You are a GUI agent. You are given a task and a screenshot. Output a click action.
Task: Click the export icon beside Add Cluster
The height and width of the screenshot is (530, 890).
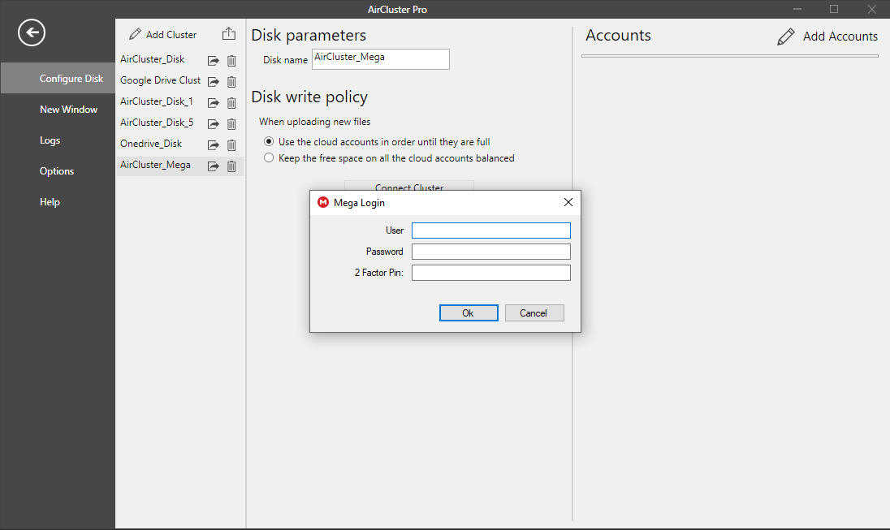tap(229, 34)
